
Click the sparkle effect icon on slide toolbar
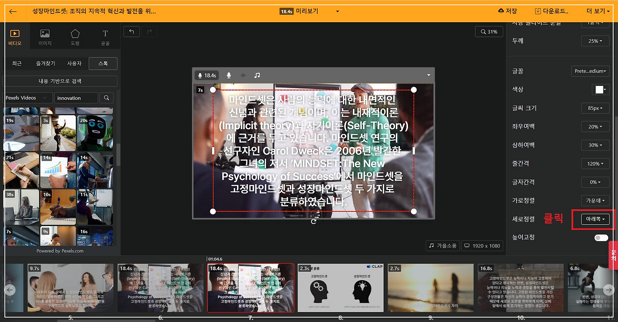click(x=243, y=75)
